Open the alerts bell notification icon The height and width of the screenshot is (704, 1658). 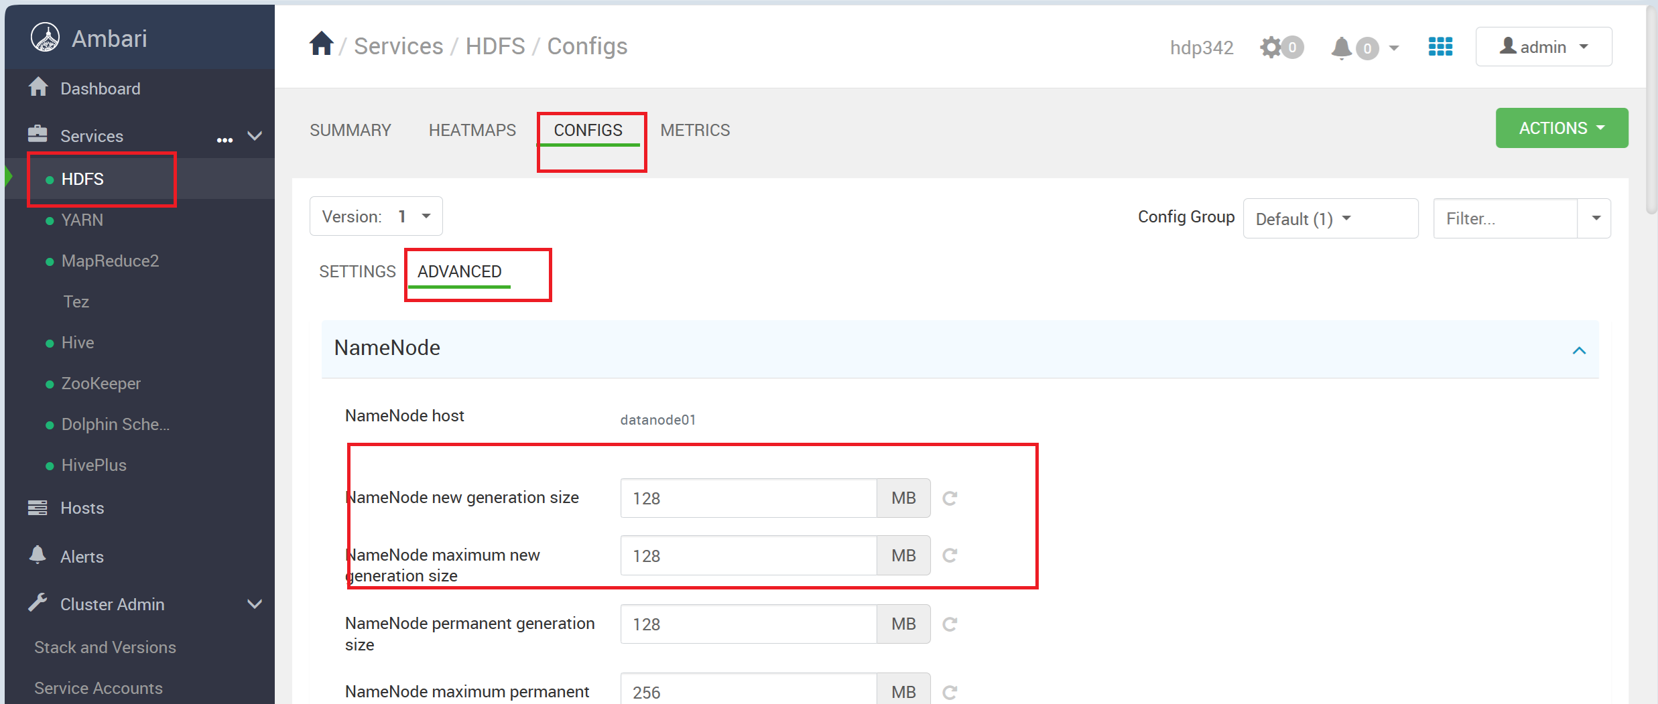point(1342,48)
